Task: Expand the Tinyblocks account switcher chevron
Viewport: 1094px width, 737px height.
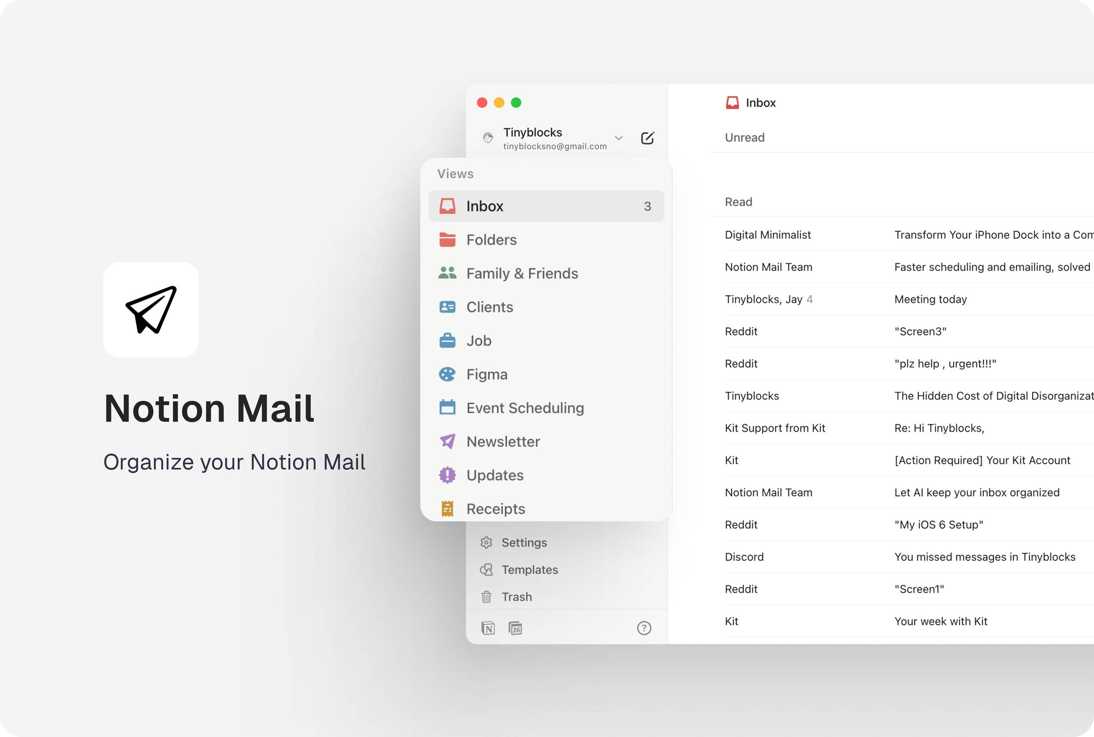Action: pos(619,138)
